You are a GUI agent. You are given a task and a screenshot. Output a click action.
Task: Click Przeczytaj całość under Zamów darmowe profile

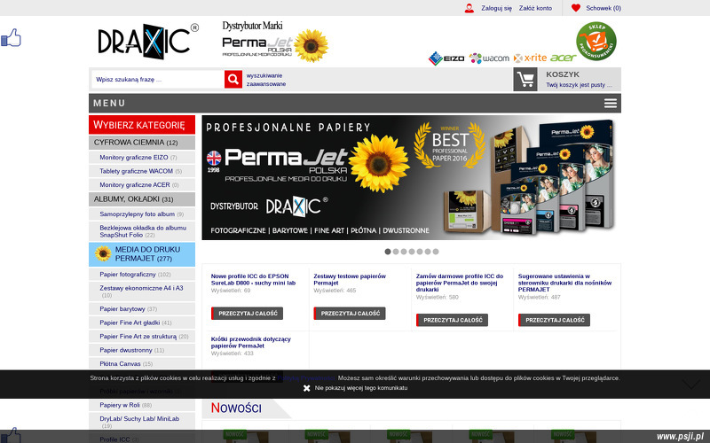(x=453, y=321)
